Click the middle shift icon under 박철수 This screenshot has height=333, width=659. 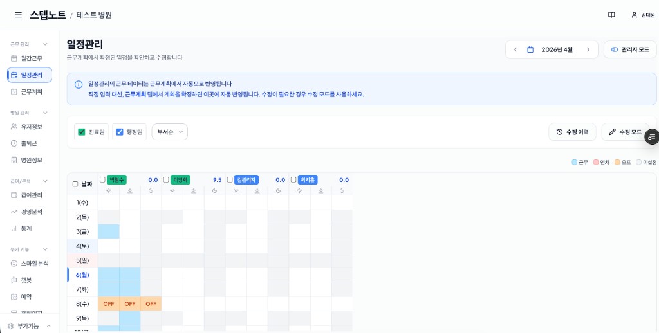click(x=130, y=191)
